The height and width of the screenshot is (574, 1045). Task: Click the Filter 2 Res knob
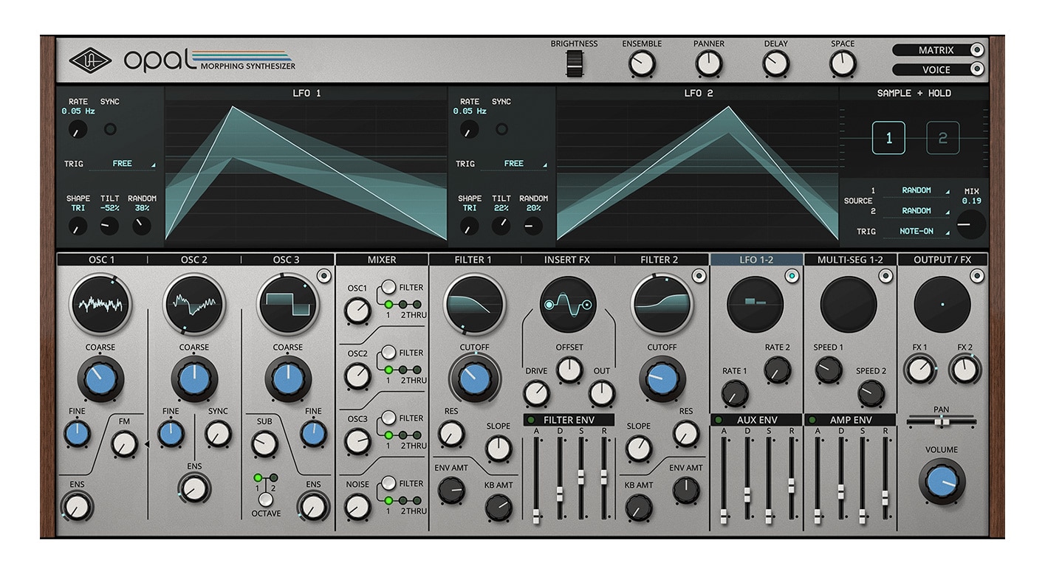686,434
